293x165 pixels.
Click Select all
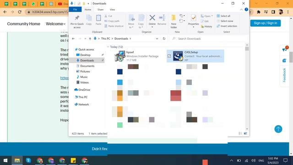click(223, 16)
